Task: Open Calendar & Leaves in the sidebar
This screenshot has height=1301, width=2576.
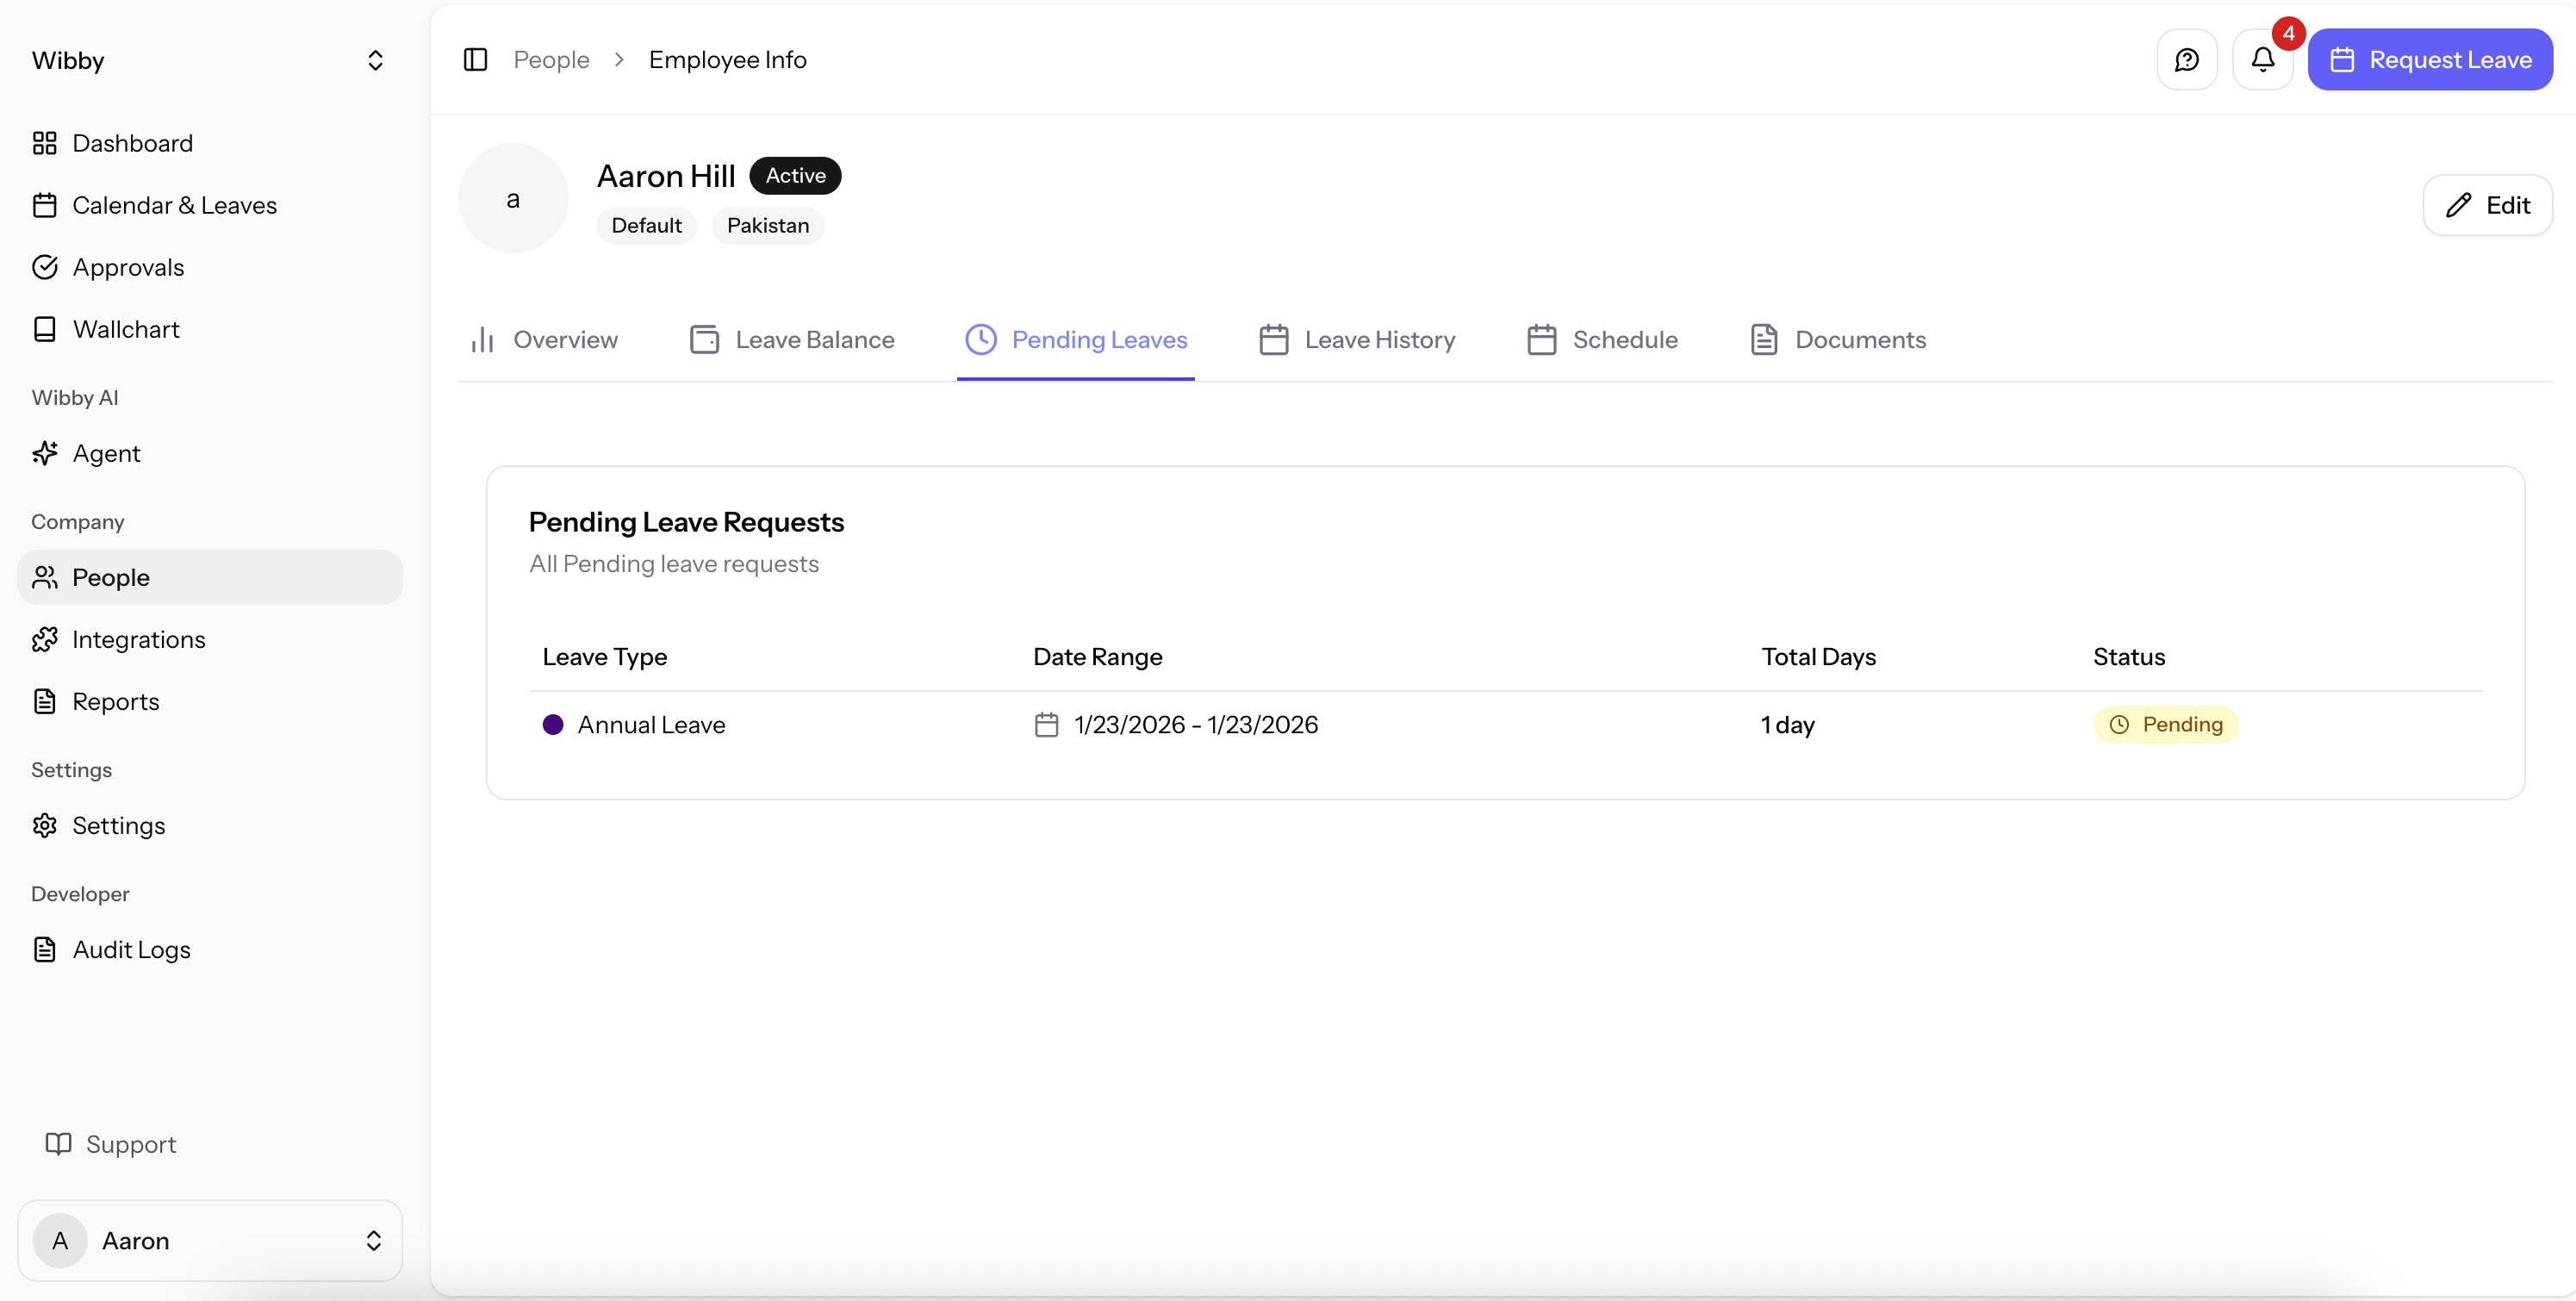Action: (175, 205)
